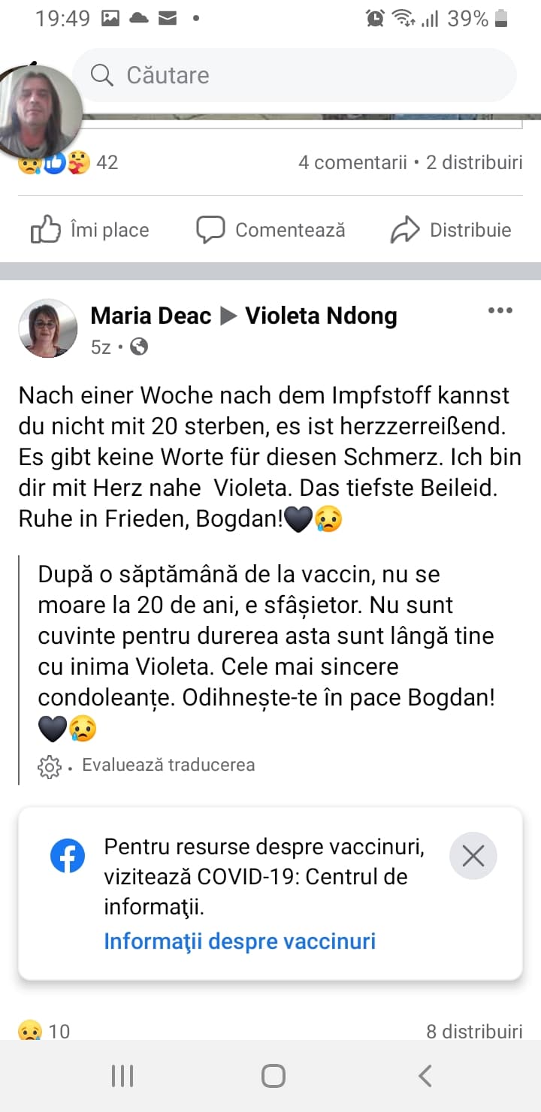
Task: Open the Informații despre vaccinuri link
Action: [x=240, y=941]
